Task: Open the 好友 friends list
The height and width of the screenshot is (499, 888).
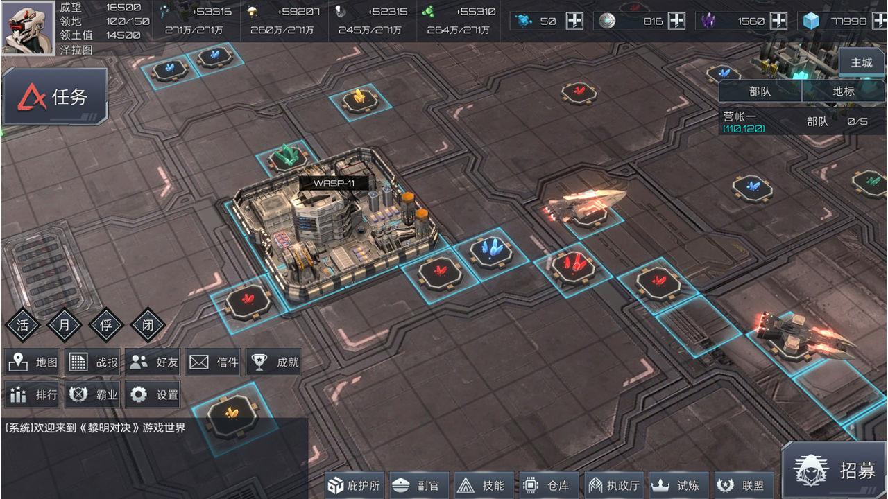Action: pos(154,362)
